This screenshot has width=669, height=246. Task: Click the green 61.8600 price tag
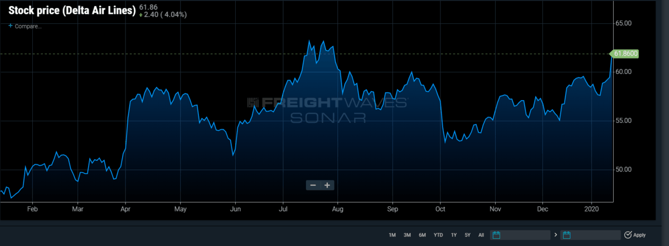tap(625, 54)
